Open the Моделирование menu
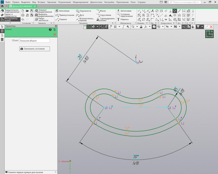Image resolution: width=218 pixels, height=174 pixels. click(x=80, y=2)
